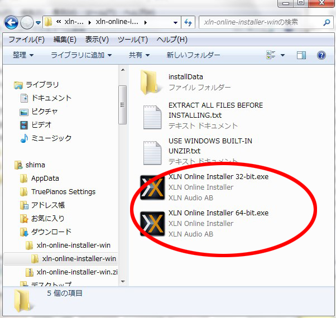Select XLN Online Installer 32-bit.exe icon
336x318 pixels.
pyautogui.click(x=152, y=187)
